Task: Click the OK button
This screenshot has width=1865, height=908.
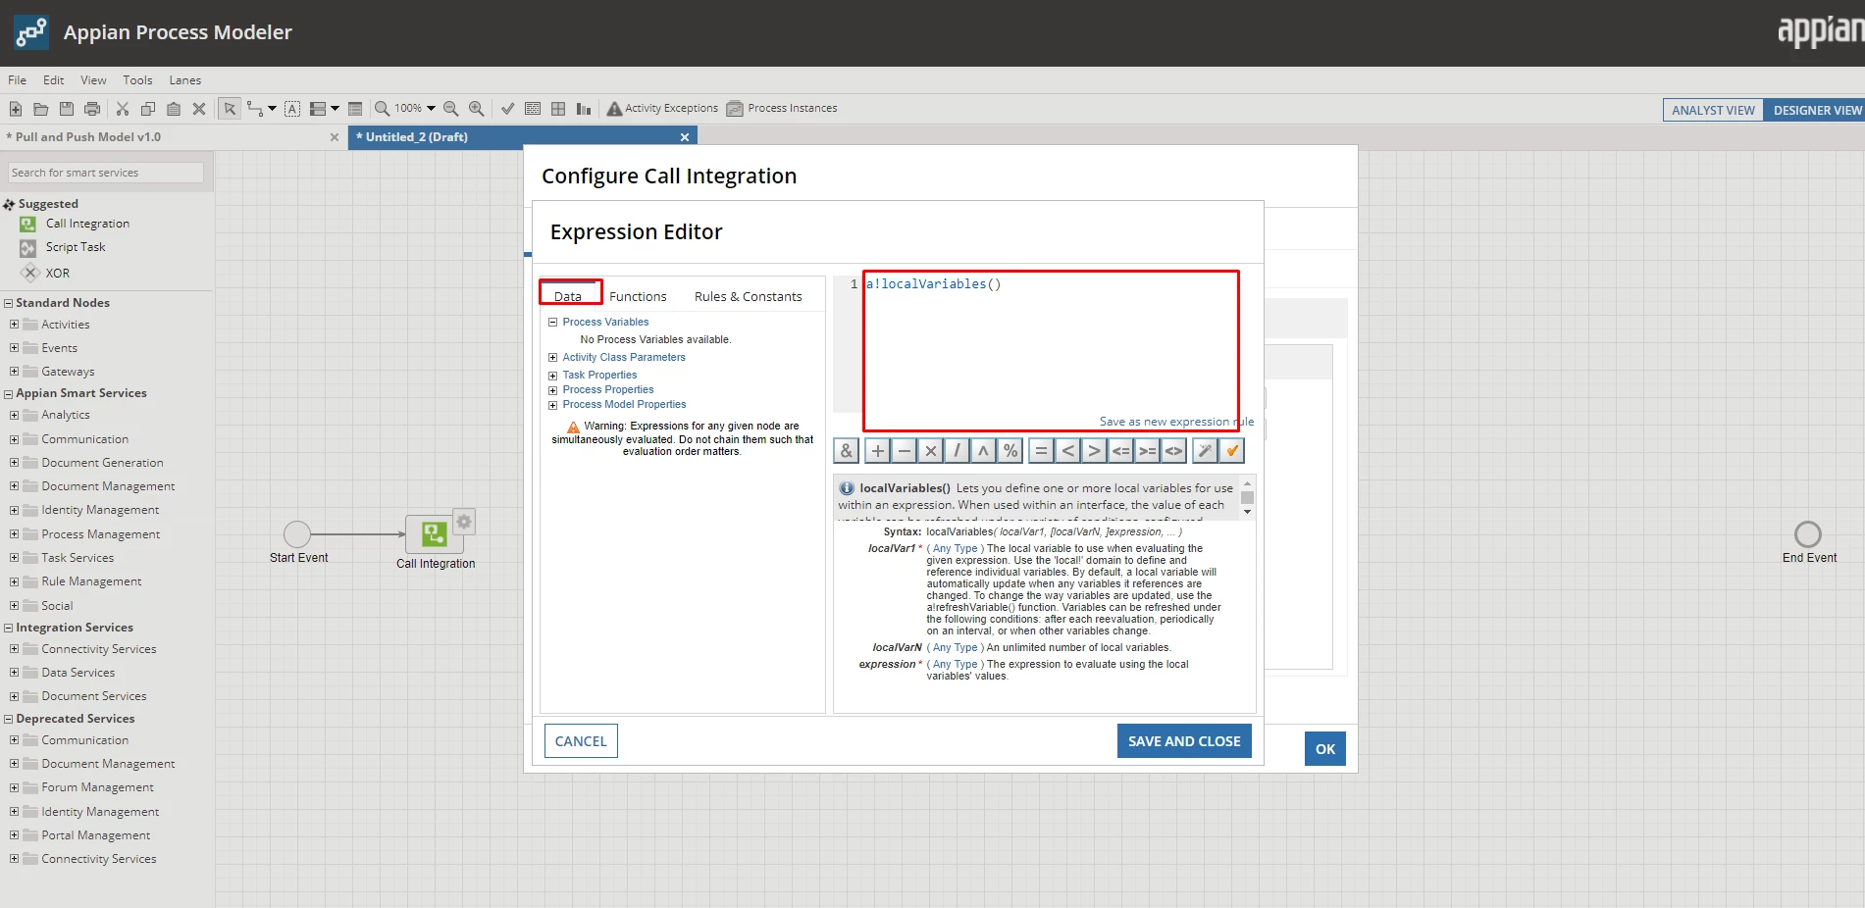Action: [x=1325, y=749]
